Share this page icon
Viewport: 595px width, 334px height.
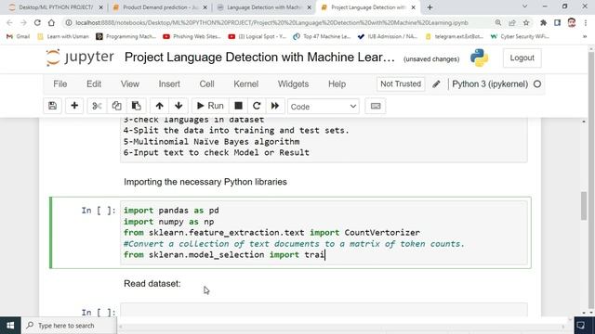pos(512,22)
